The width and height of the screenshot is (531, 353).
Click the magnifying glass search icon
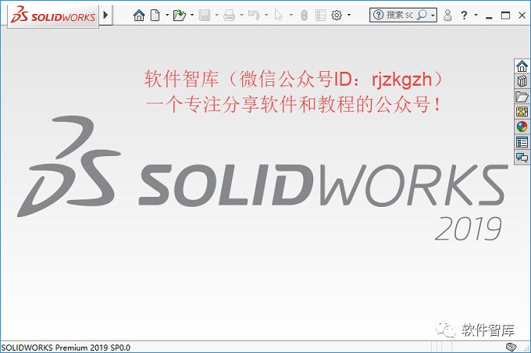pos(422,15)
